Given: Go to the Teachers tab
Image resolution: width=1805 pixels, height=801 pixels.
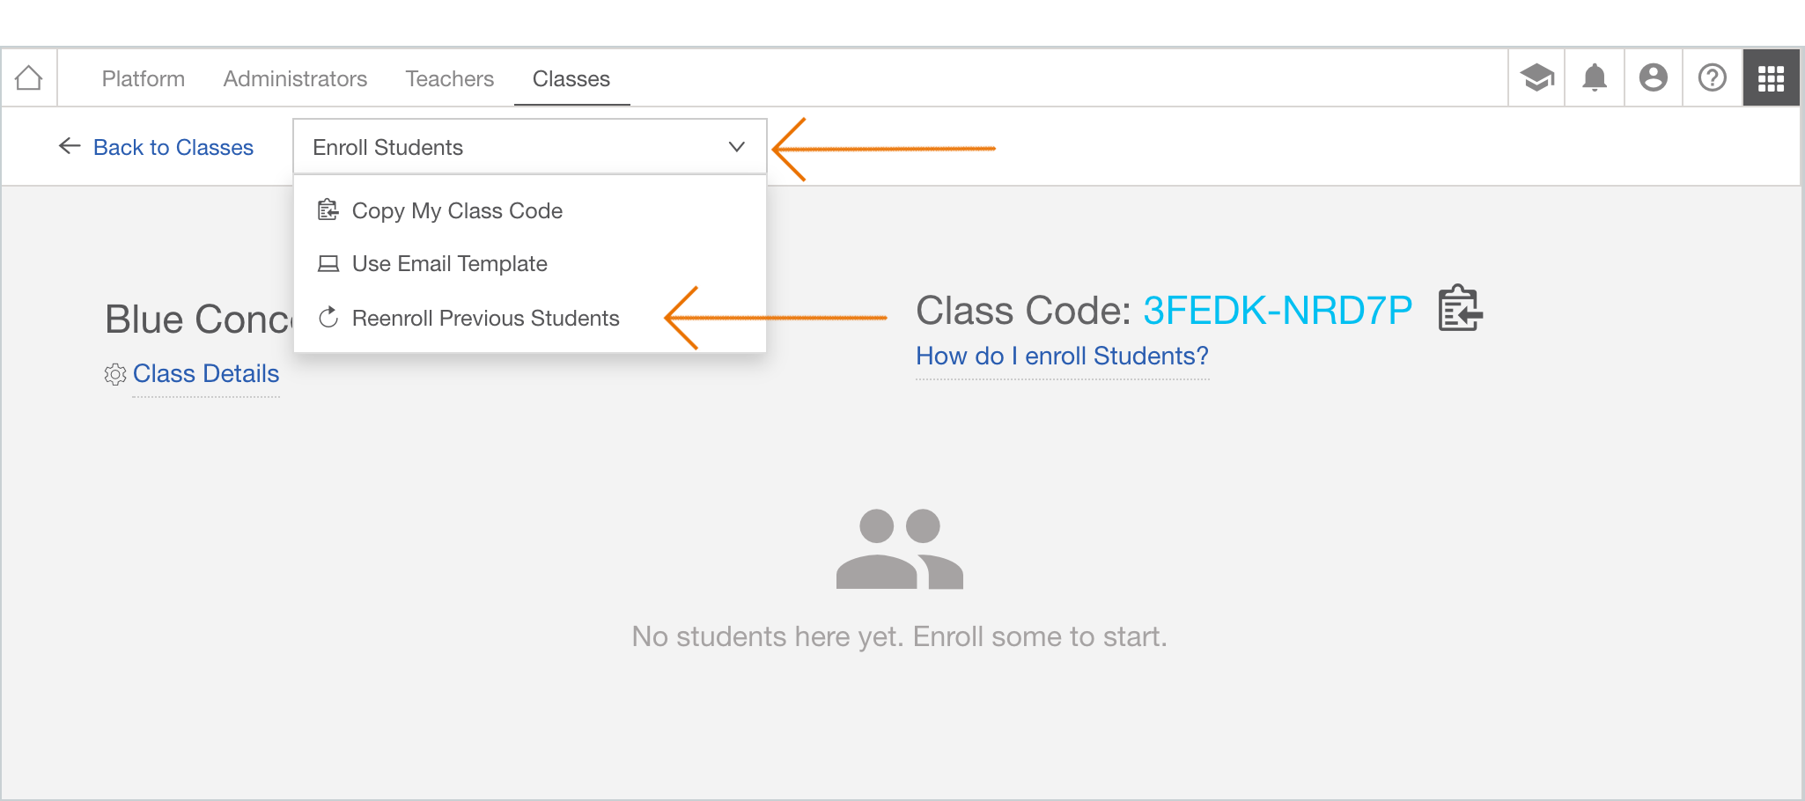Looking at the screenshot, I should [450, 79].
